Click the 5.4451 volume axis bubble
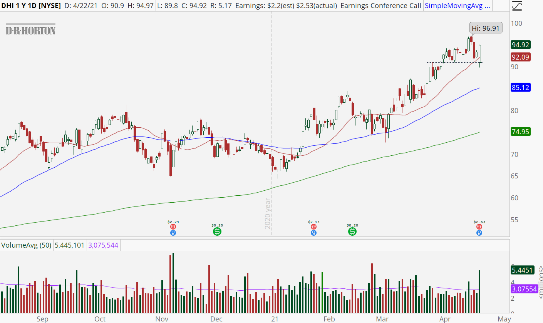543x323 pixels. (522, 270)
